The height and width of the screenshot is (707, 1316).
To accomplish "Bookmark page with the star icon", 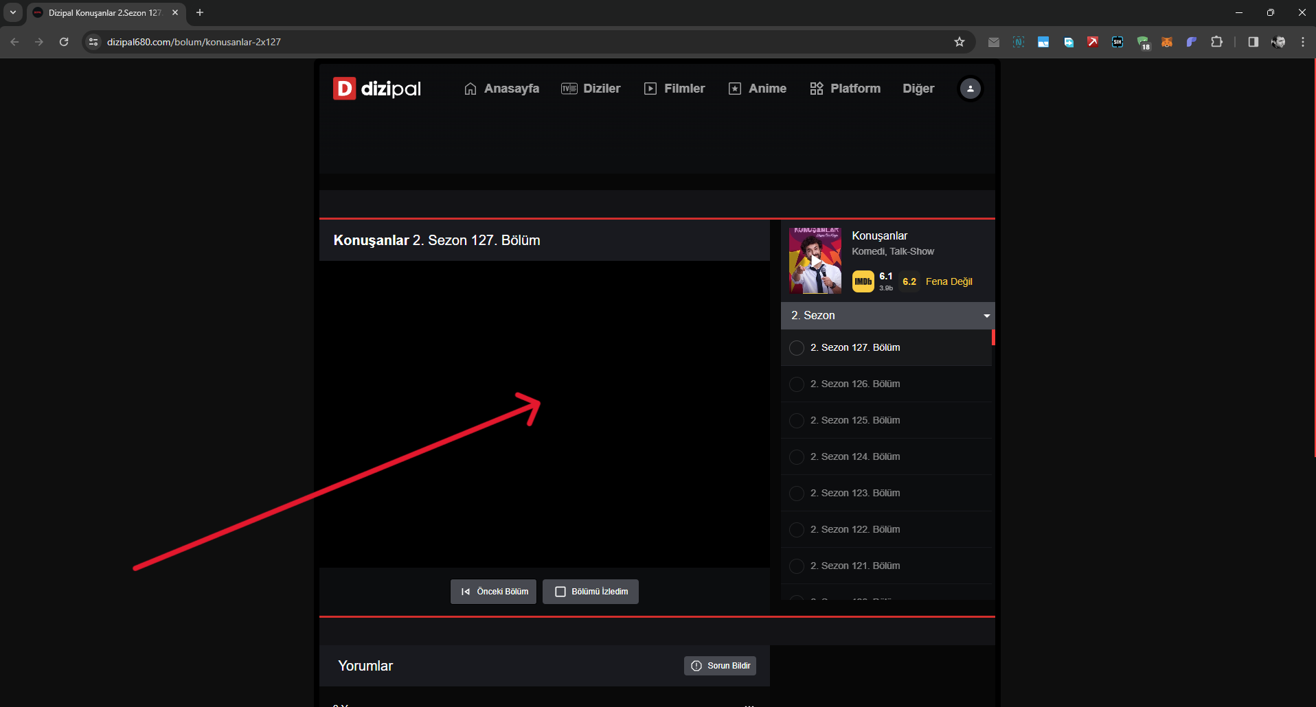I will tap(960, 42).
